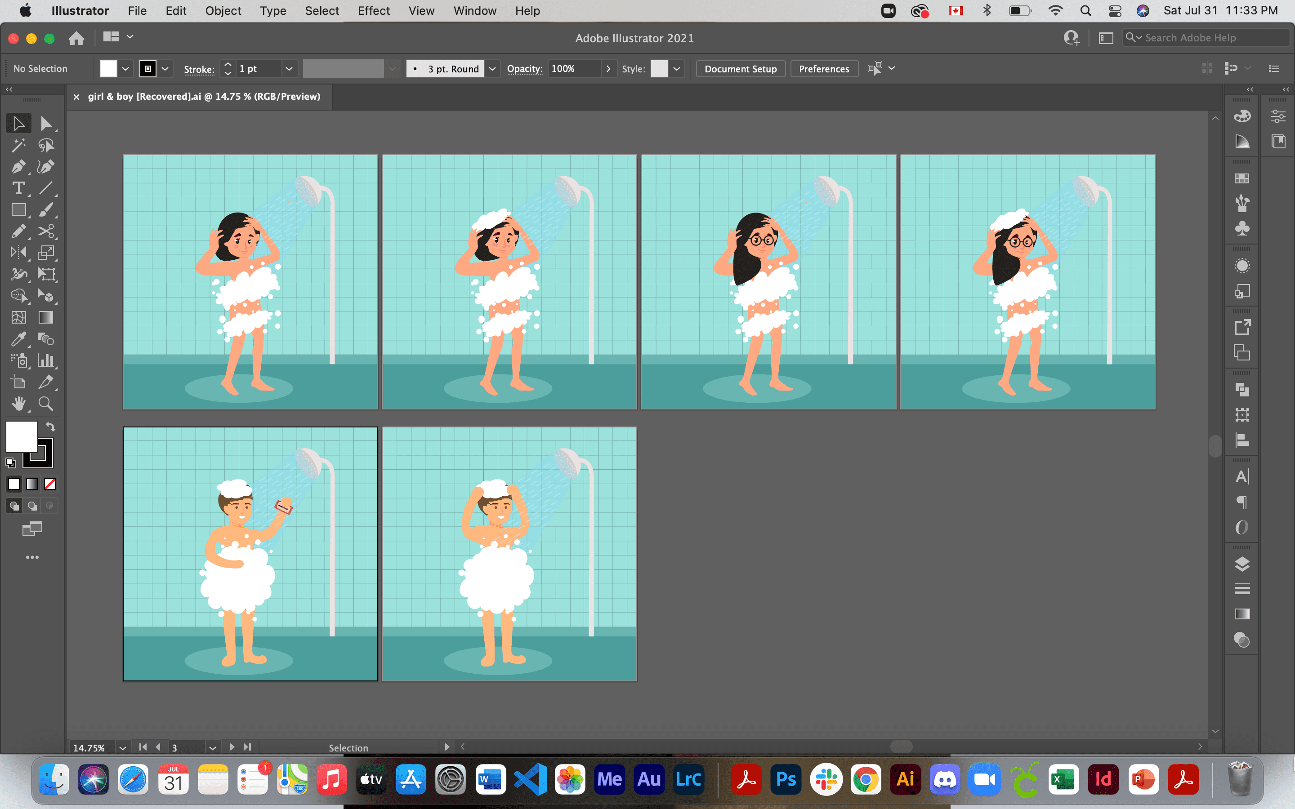
Task: Go to the first artboard
Action: coord(143,747)
